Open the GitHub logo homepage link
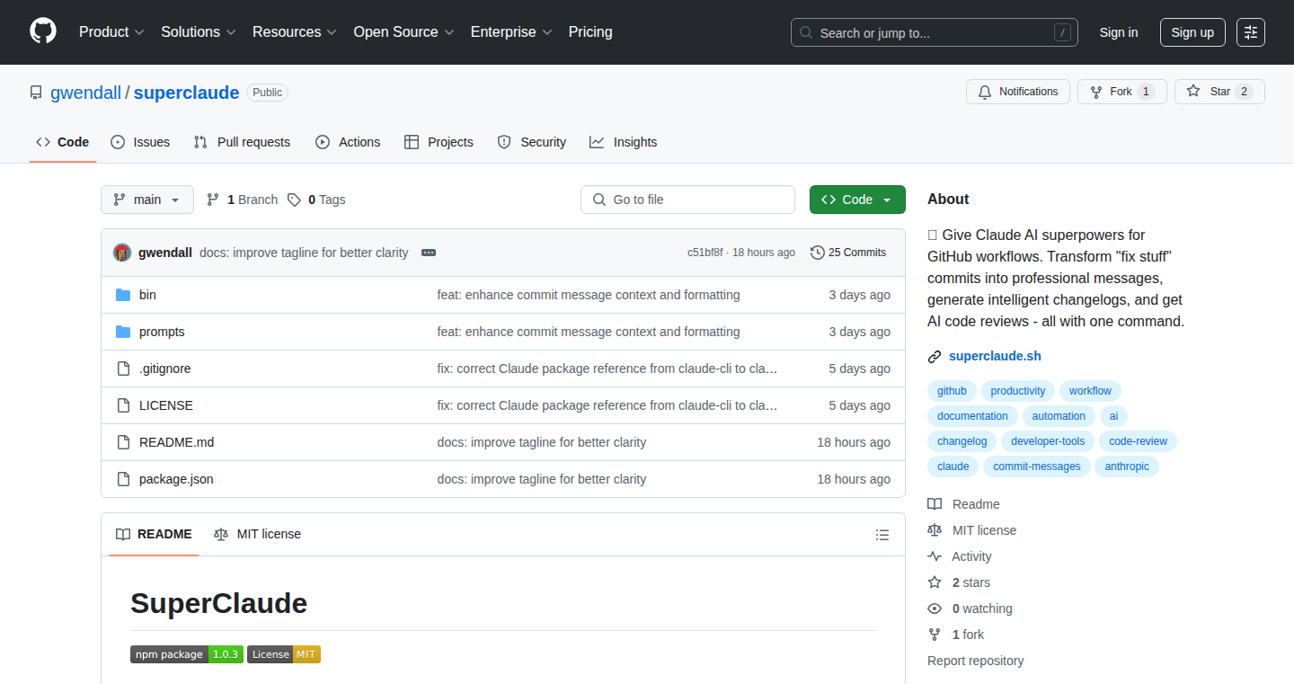Screen dimensions: 1294x684 click(x=43, y=31)
